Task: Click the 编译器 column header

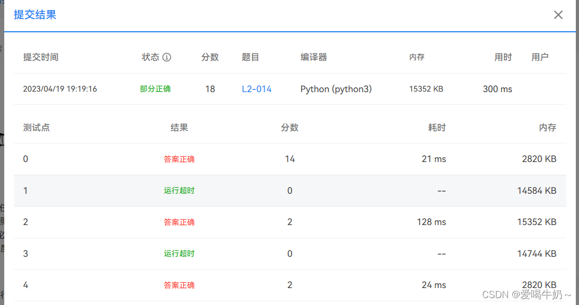Action: [313, 57]
